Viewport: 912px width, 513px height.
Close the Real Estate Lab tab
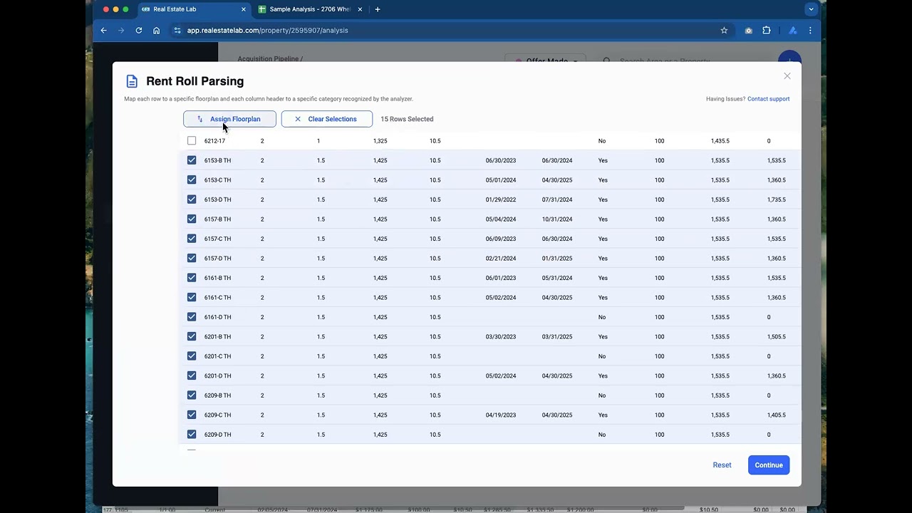(x=244, y=9)
